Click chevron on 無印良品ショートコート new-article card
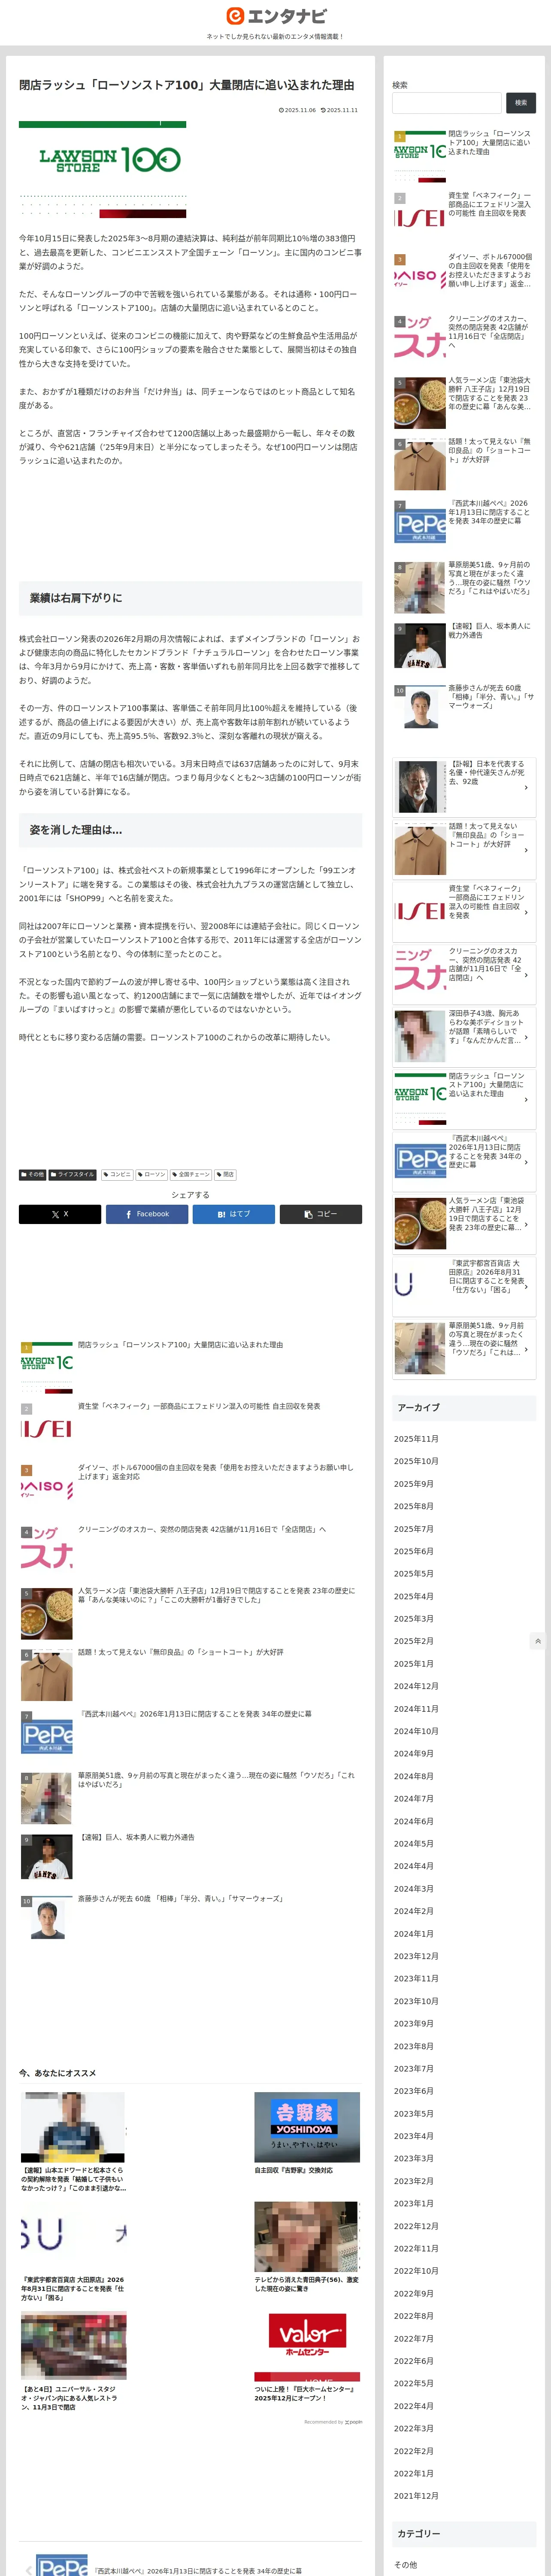The width and height of the screenshot is (551, 2576). 526,850
